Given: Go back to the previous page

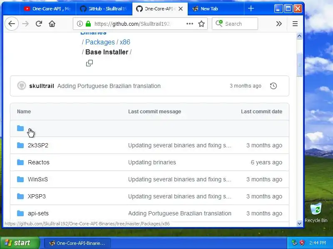Looking at the screenshot, I should [12, 24].
